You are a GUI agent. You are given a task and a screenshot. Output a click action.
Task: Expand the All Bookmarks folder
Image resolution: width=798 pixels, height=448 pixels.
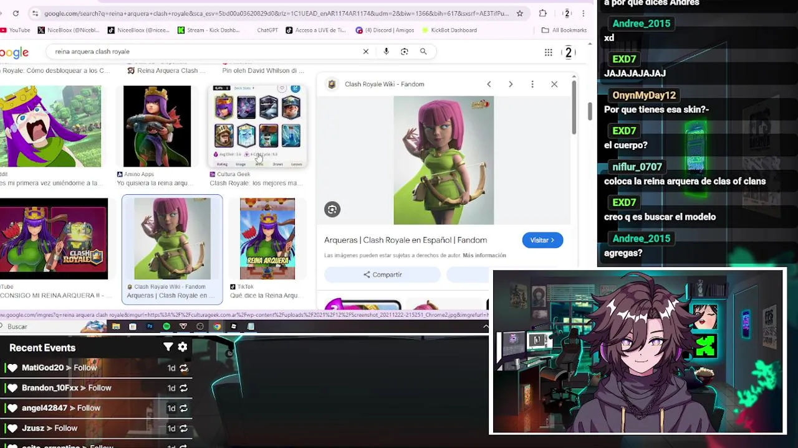coord(564,30)
